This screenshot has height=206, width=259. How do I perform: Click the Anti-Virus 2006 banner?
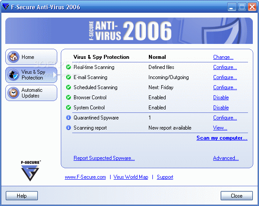point(129,31)
